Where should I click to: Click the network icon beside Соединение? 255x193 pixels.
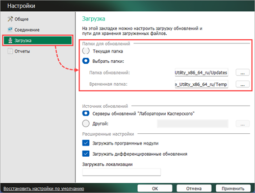[x=10, y=30]
